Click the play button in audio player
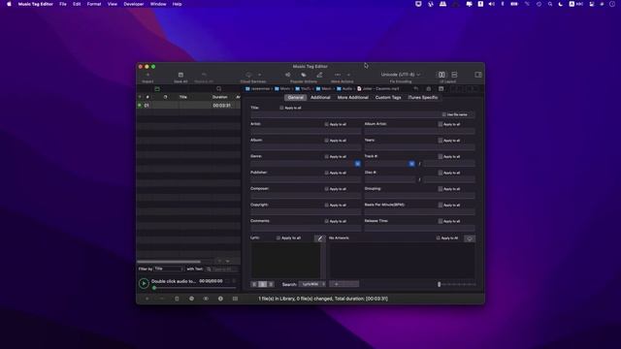This screenshot has height=349, width=621. [144, 283]
